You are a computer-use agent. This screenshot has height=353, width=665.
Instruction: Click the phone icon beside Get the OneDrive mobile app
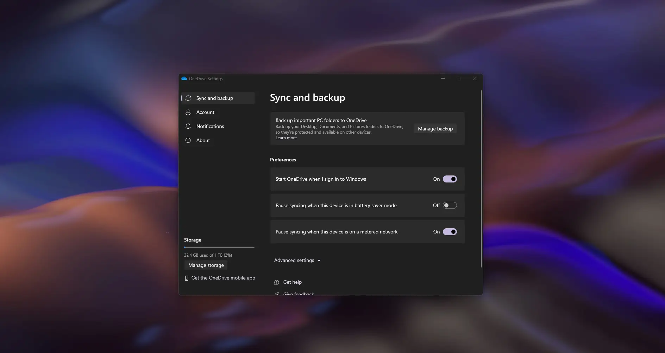coord(187,278)
